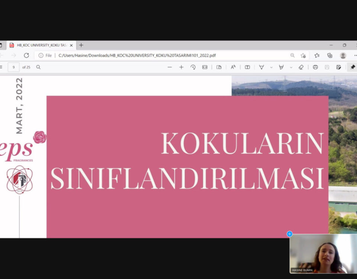The height and width of the screenshot is (279, 357).
Task: Click the browser refresh button
Action: (x=26, y=55)
